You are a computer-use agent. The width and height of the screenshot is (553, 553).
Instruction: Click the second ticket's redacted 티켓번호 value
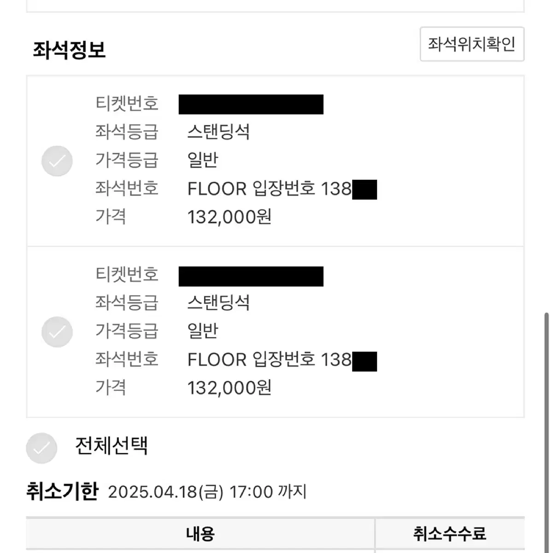coord(251,276)
